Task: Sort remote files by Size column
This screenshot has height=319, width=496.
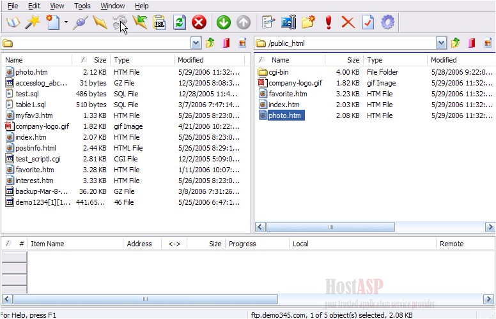Action: 344,60
